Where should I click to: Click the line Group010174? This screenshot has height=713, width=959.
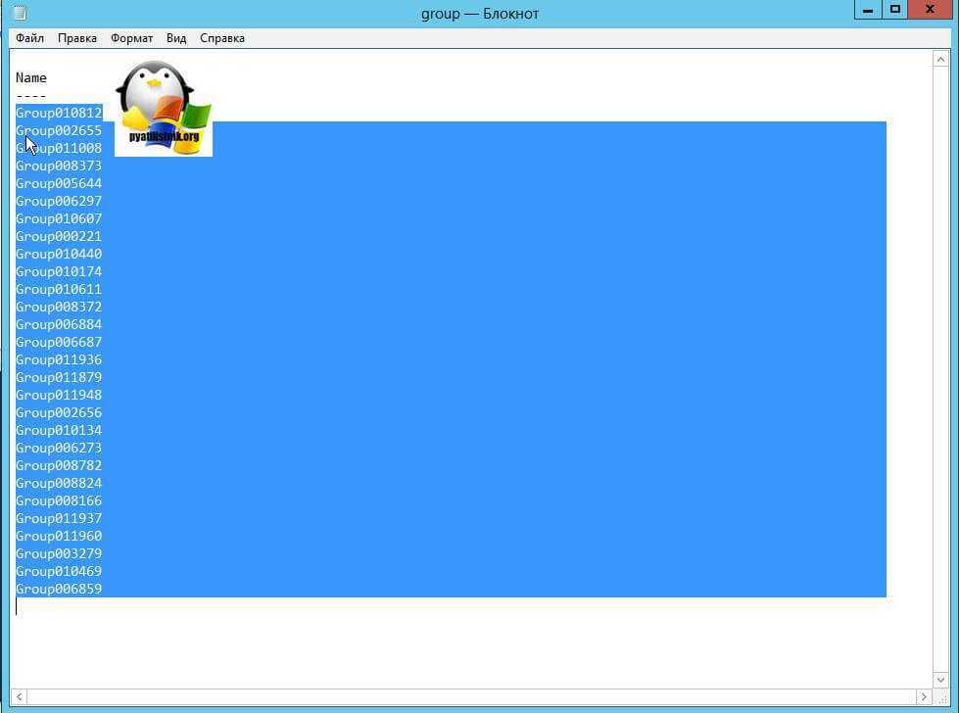coord(59,271)
